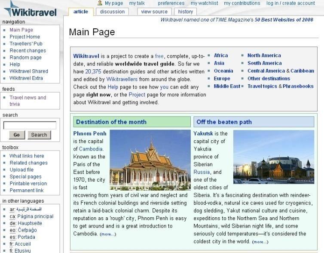Screen dimensions: 324x253
Task: Open the view source tab
Action: click(154, 12)
